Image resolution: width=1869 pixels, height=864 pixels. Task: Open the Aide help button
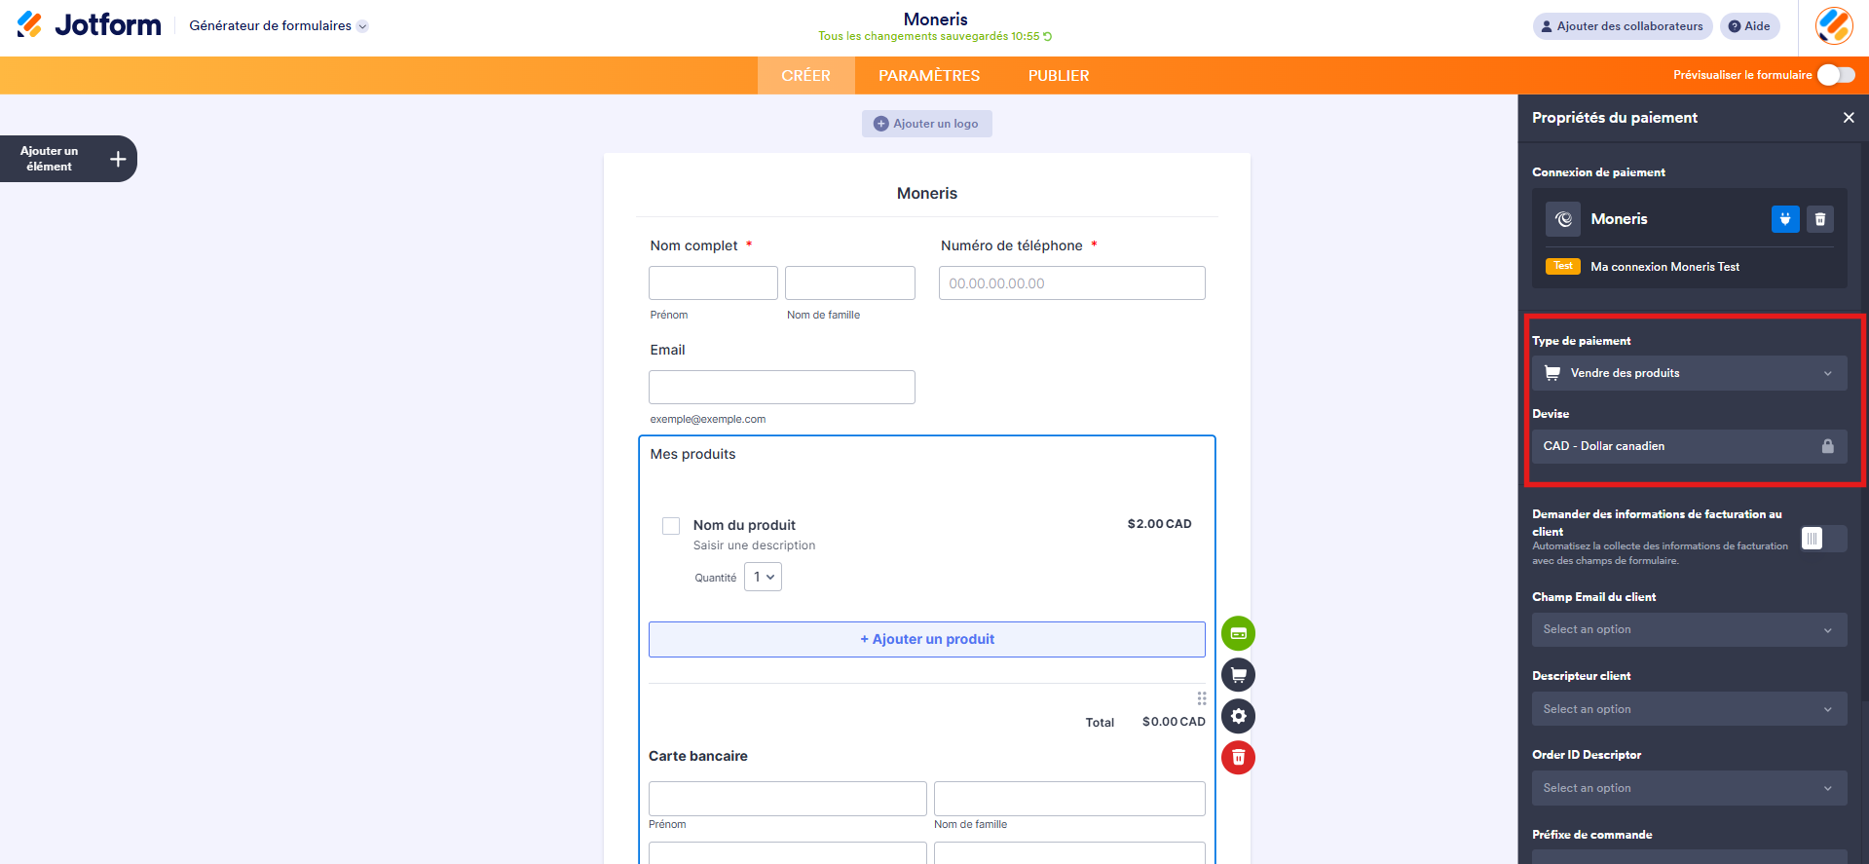pos(1750,26)
